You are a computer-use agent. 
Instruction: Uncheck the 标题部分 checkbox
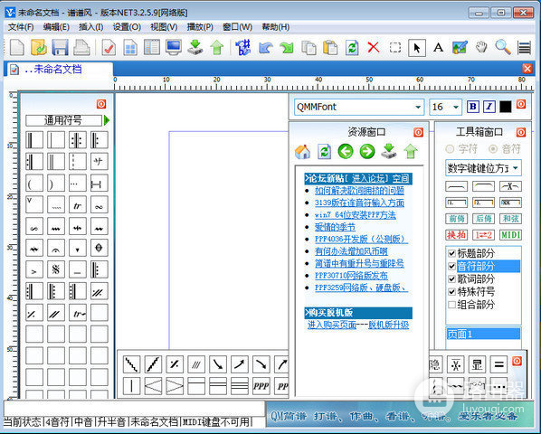coord(451,253)
